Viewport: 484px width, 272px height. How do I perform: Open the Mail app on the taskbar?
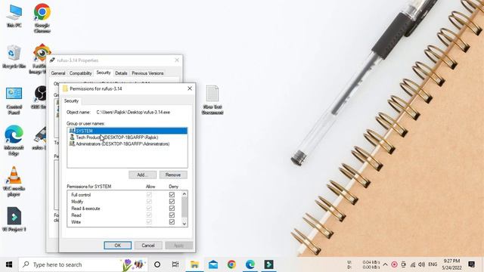[213, 264]
